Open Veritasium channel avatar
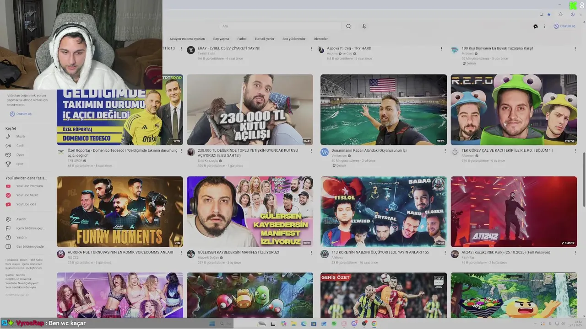The image size is (586, 329). tap(325, 152)
